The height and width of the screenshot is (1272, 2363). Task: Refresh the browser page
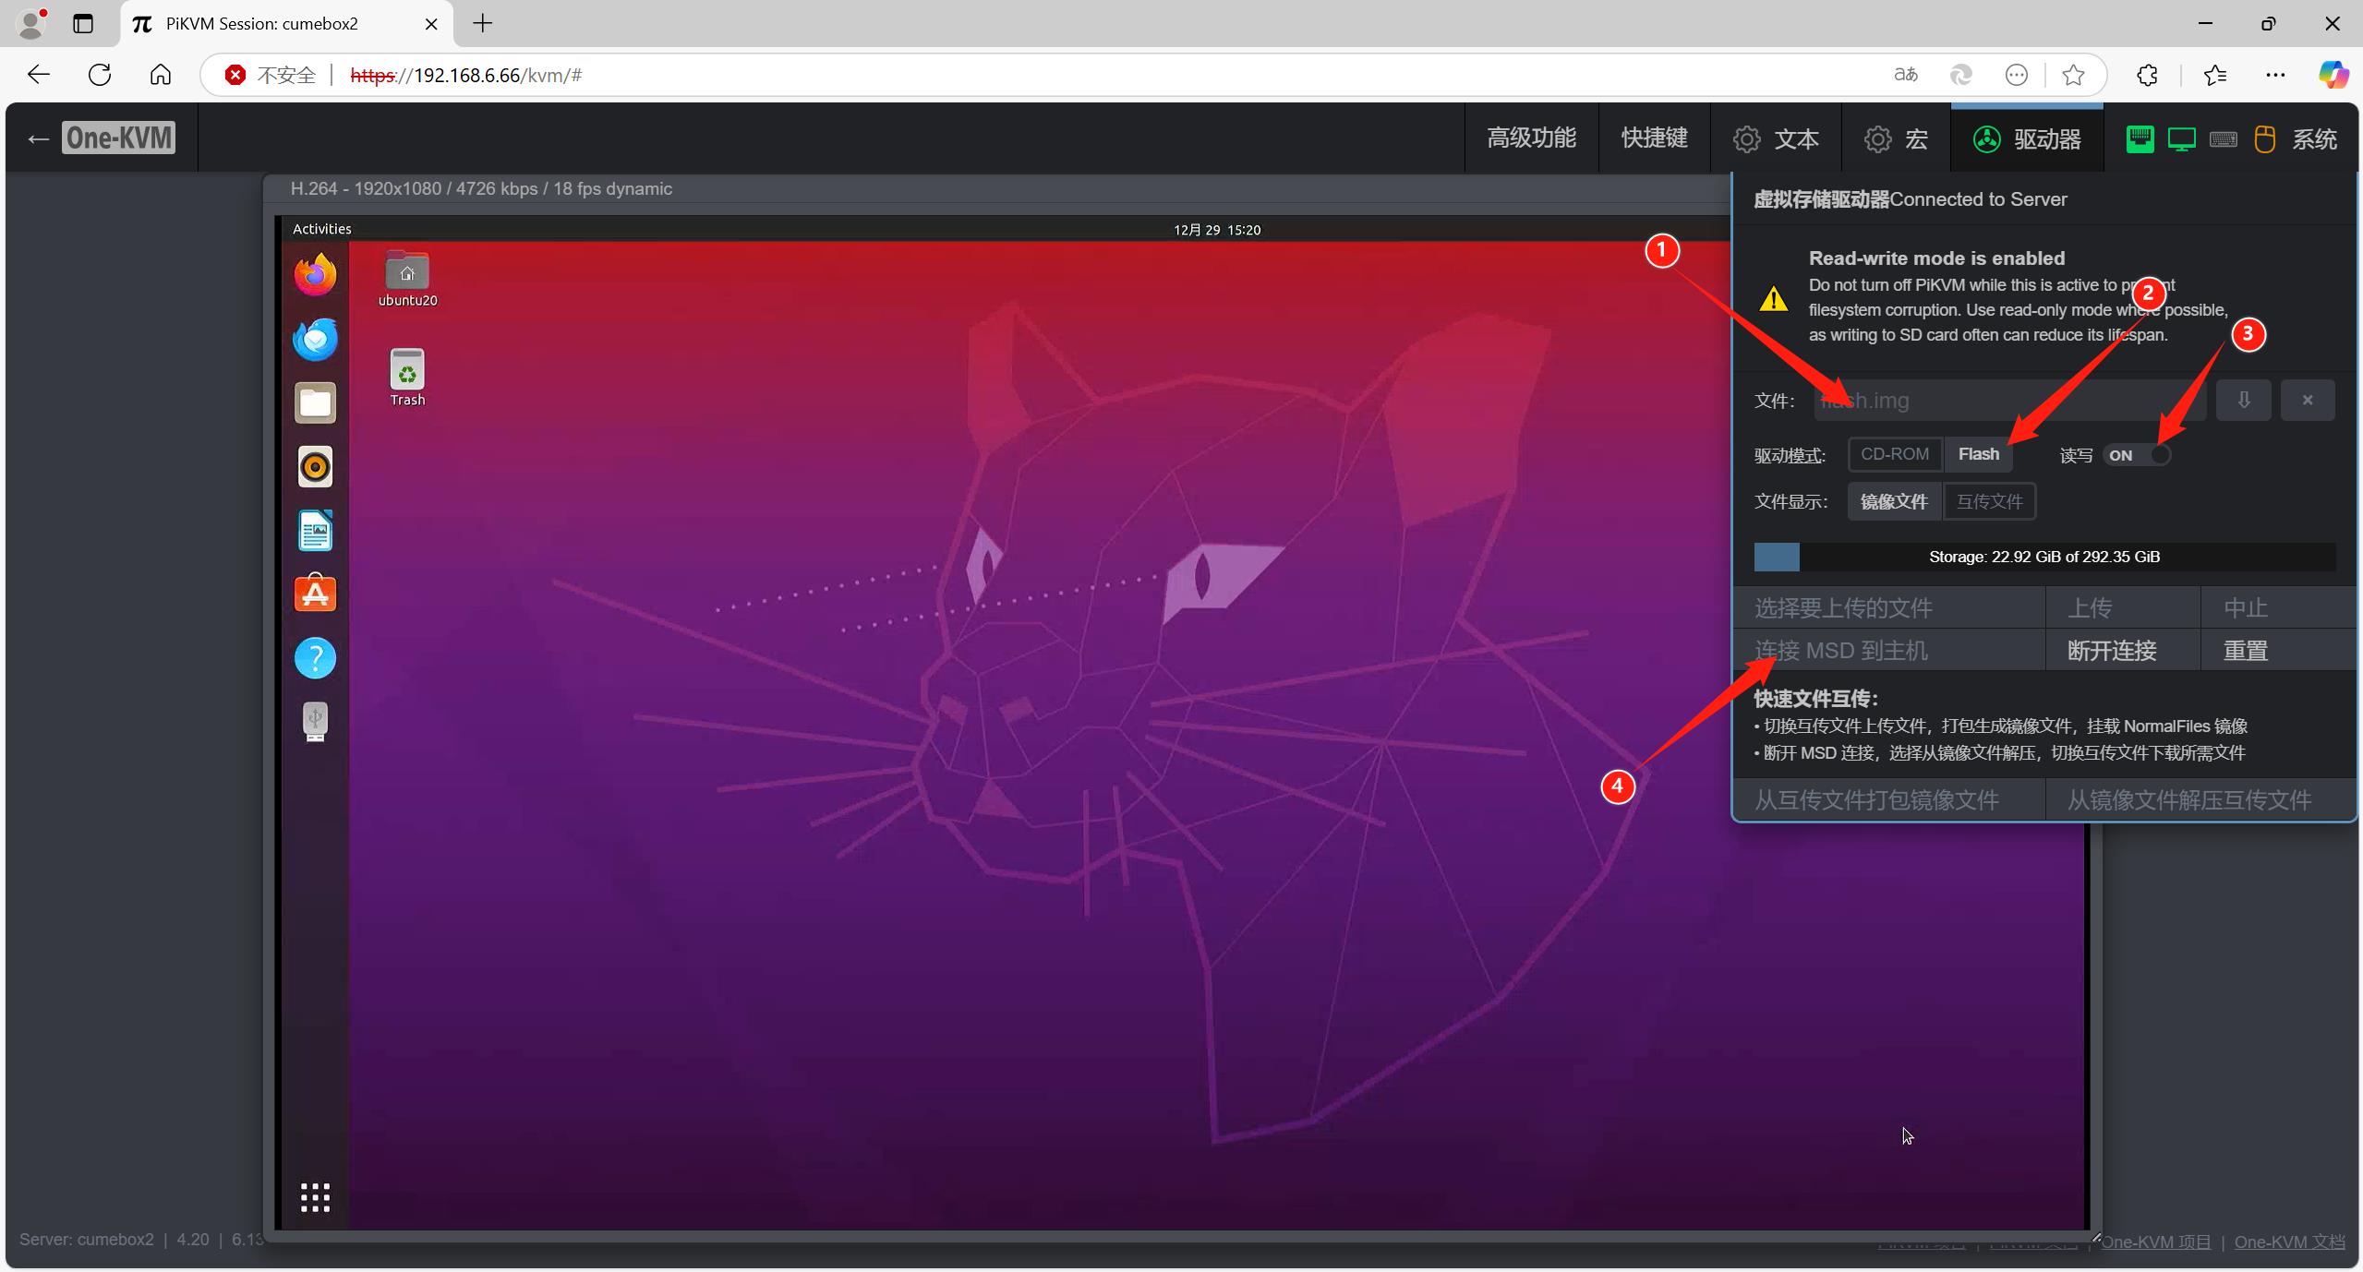tap(100, 75)
